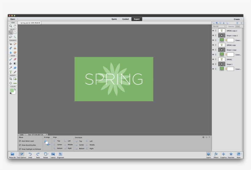Select the Crop tool

coord(11,79)
